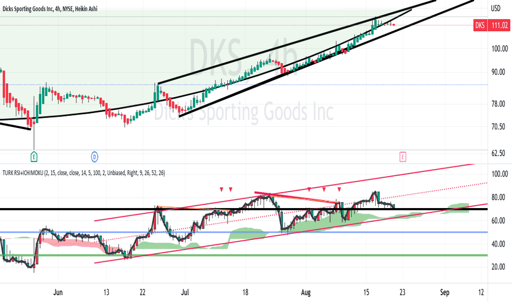Click the green horizontal line at RSI 30

[x=243, y=255]
